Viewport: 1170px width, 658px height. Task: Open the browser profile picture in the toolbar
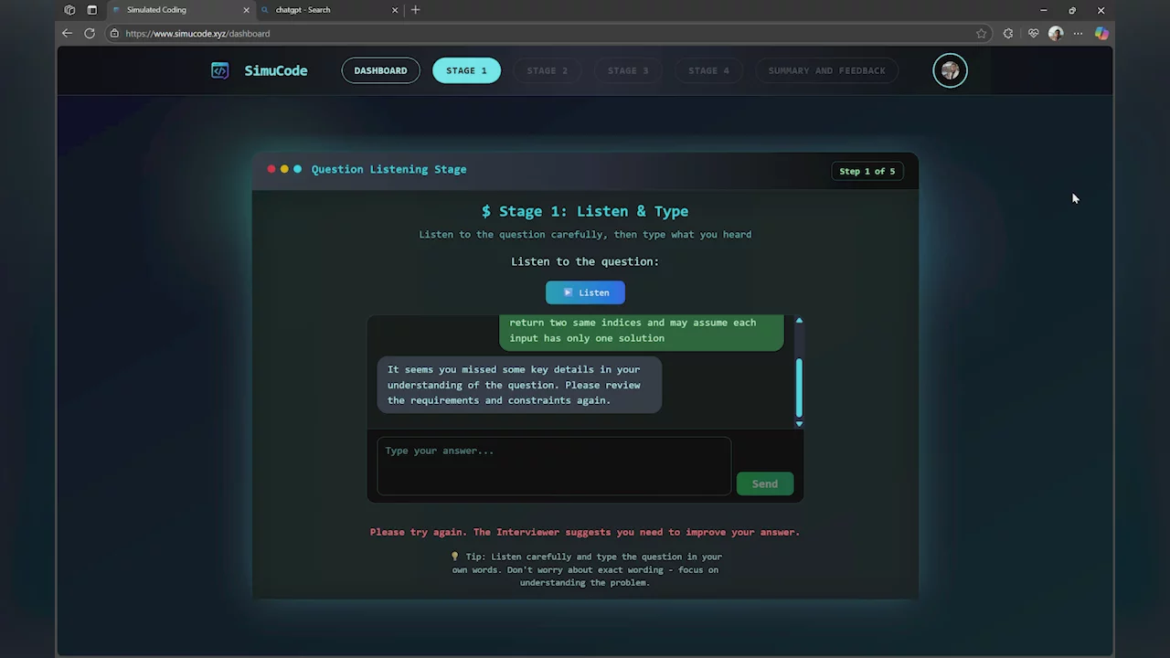[x=1056, y=34]
